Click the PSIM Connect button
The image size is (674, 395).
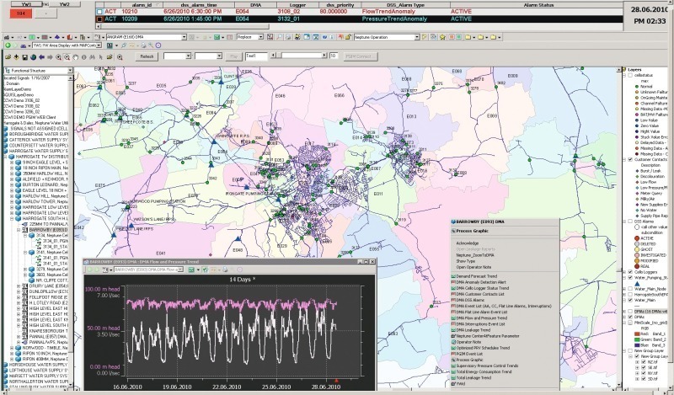coord(361,56)
